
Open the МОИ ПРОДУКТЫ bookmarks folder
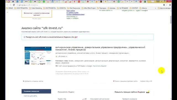pos(21,8)
